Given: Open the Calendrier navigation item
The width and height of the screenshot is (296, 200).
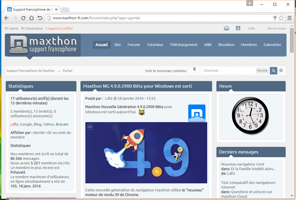Looking at the screenshot, I should (272, 45).
